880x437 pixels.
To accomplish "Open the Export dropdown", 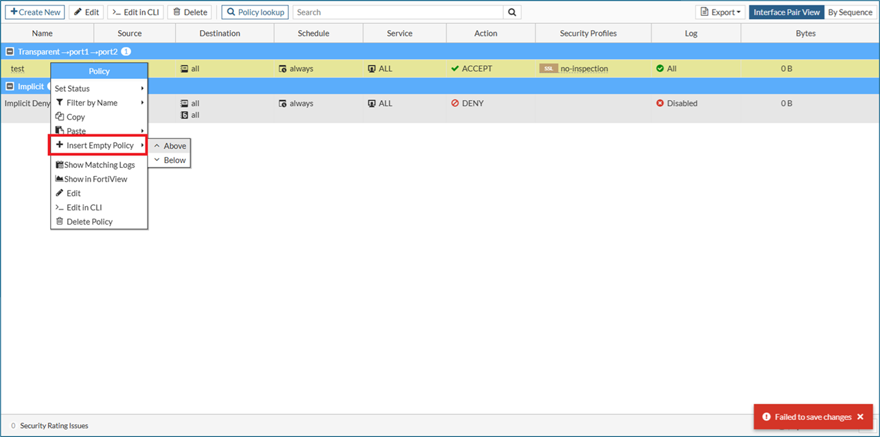I will (720, 12).
